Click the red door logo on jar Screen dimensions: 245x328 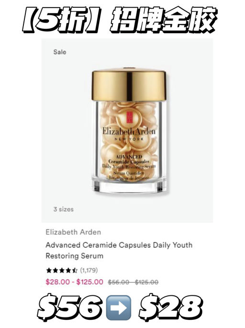click(x=129, y=117)
